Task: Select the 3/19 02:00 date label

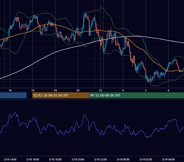Action: [146, 159]
